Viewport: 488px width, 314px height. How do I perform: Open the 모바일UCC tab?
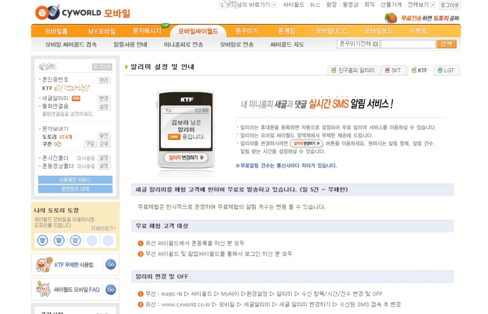click(331, 31)
